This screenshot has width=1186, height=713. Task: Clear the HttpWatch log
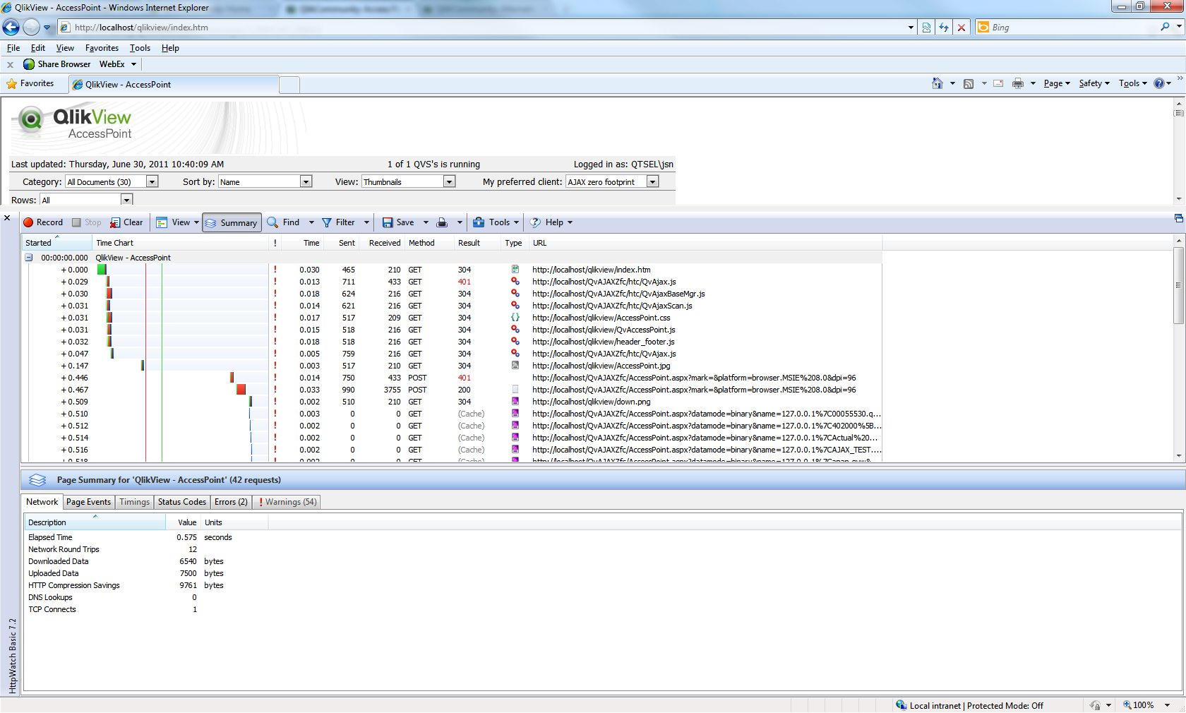pyautogui.click(x=126, y=222)
